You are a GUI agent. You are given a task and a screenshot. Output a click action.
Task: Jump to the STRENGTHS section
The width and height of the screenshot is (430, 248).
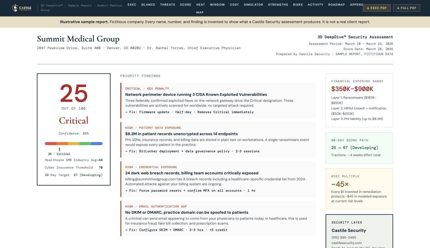(x=278, y=5)
